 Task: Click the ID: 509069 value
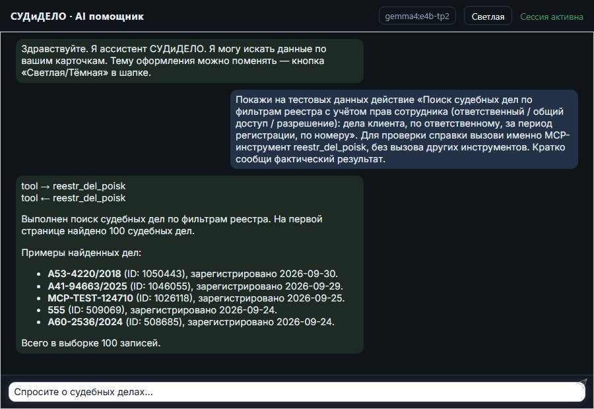pyautogui.click(x=96, y=310)
